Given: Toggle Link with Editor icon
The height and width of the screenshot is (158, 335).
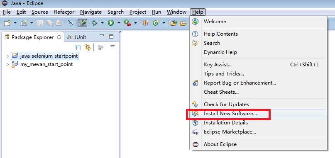Looking at the screenshot, I should (x=88, y=47).
